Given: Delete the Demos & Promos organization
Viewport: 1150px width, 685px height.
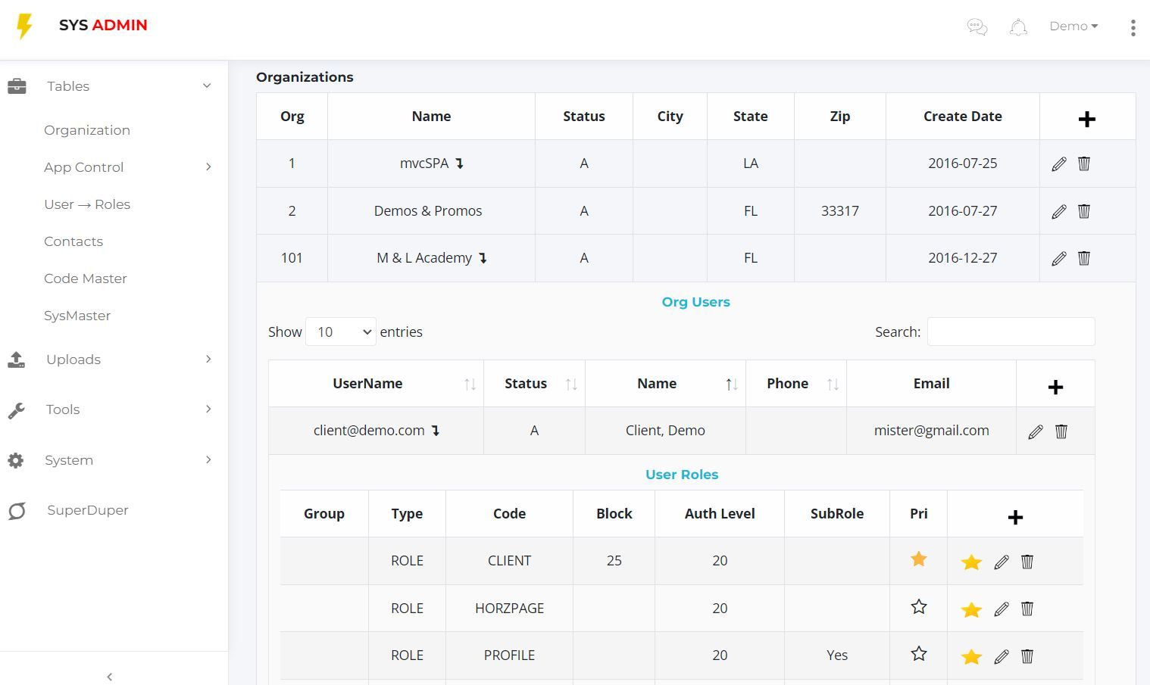Looking at the screenshot, I should [1084, 211].
